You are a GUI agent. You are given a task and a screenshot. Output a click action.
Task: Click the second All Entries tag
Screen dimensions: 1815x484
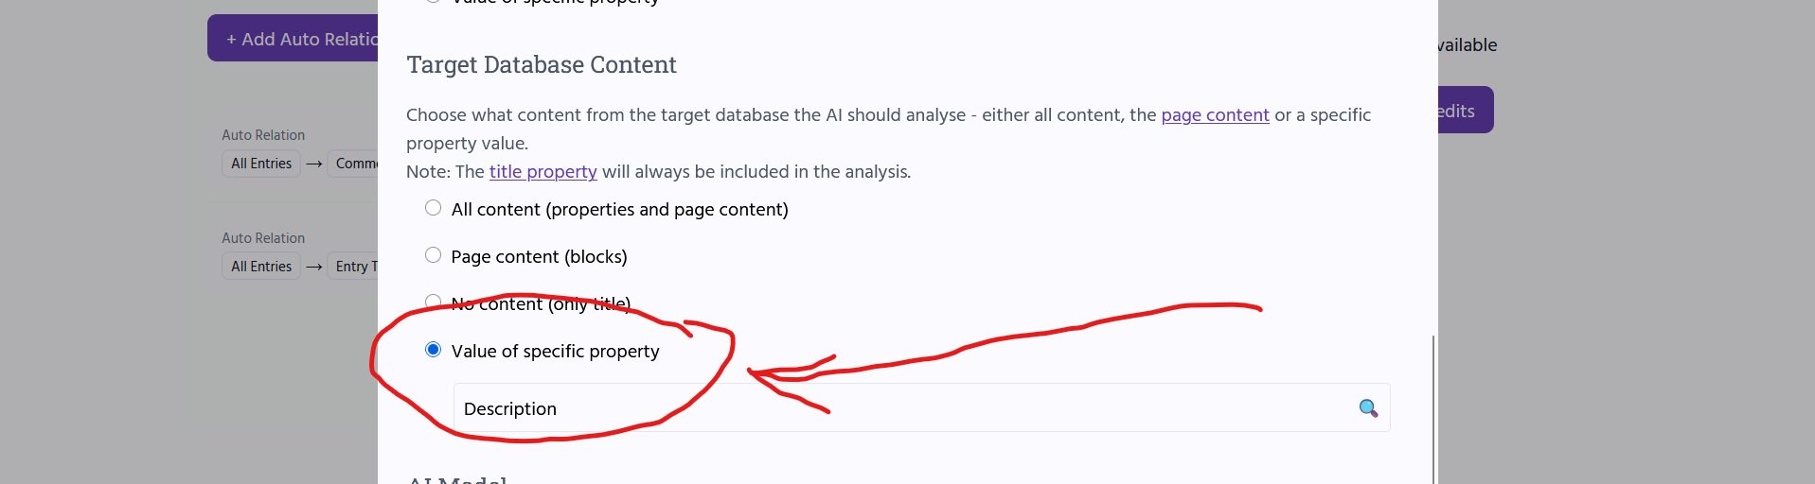pos(261,267)
